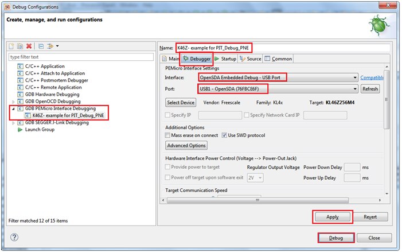Click the Launch Group green arrow icon
Viewport: 402px width, 252px height.
click(x=20, y=130)
